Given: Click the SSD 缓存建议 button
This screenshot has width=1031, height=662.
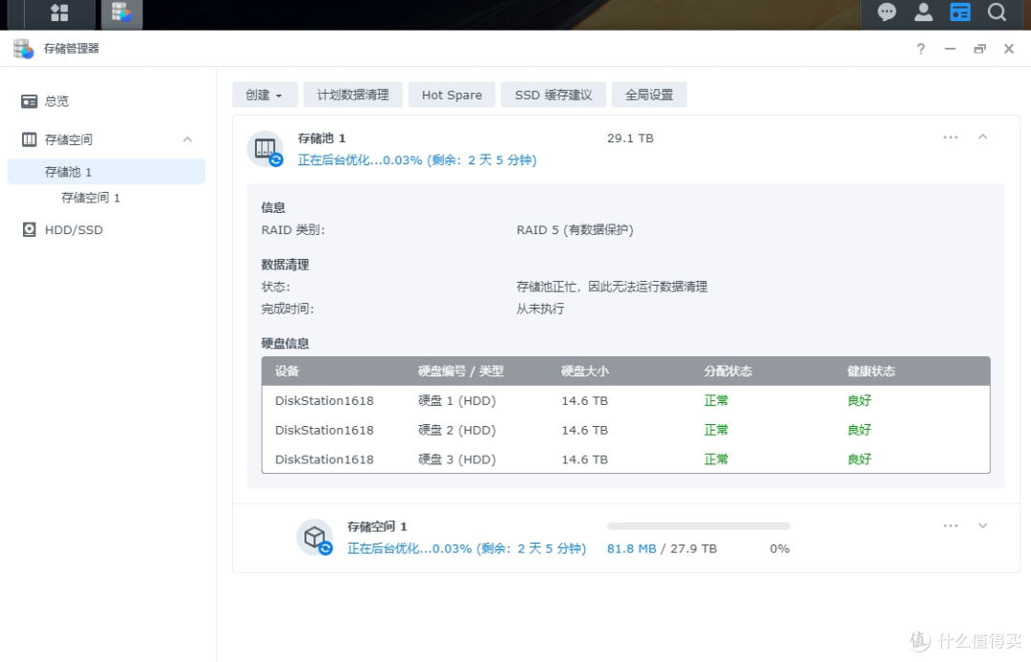Looking at the screenshot, I should point(554,95).
